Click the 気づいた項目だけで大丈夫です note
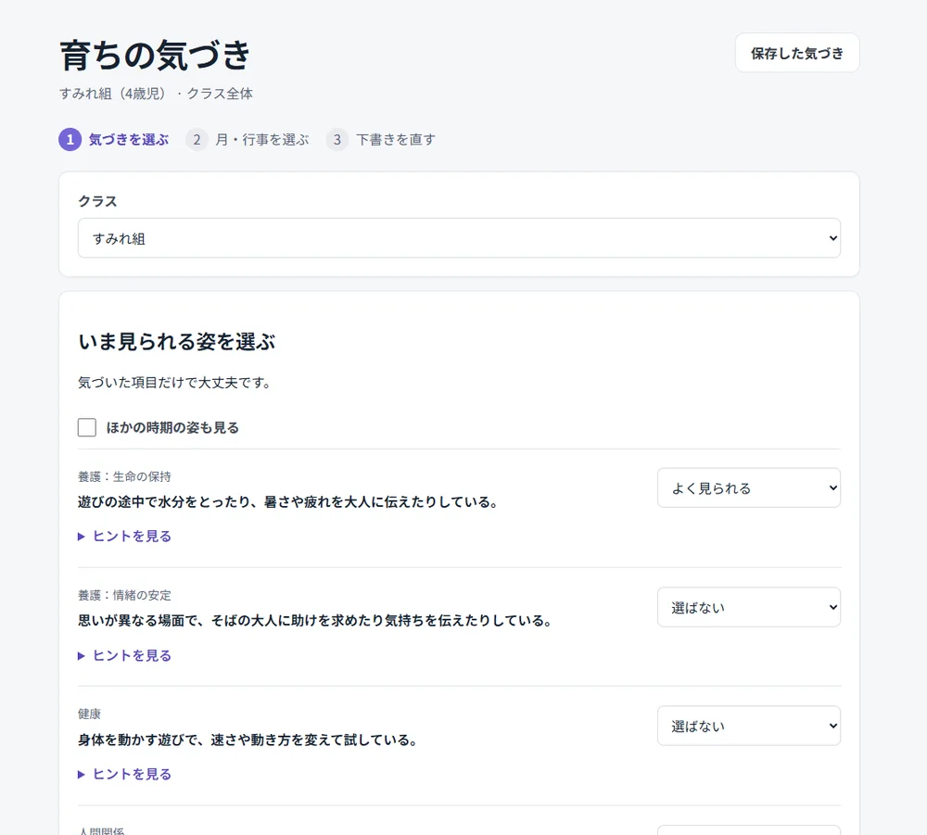 [175, 383]
